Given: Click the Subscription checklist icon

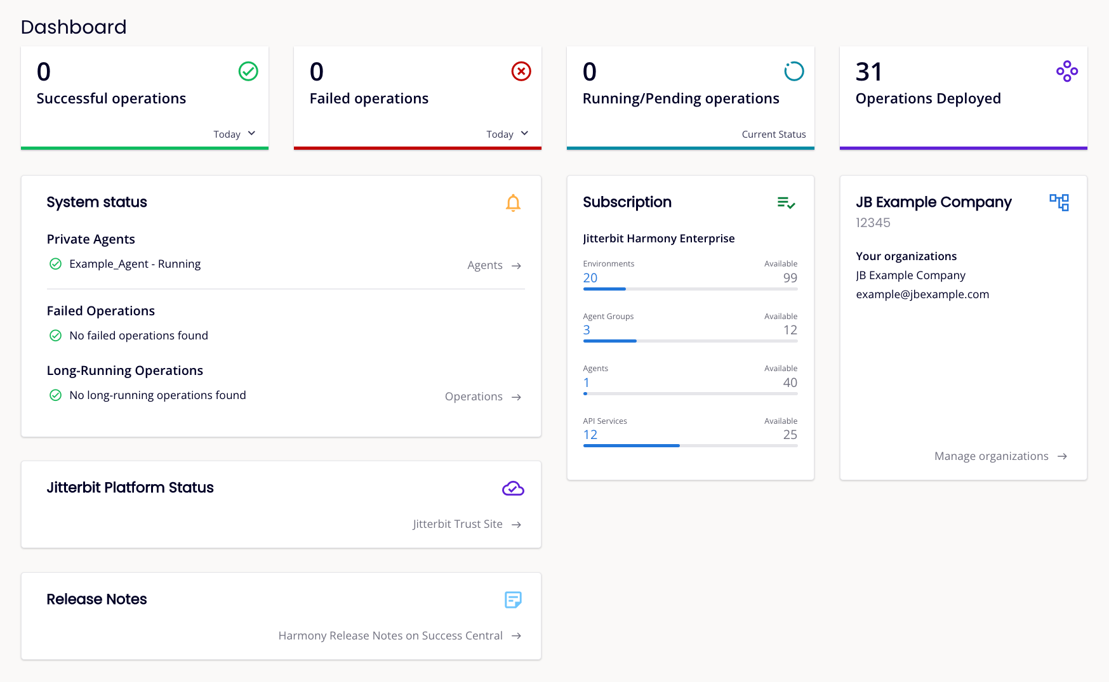Looking at the screenshot, I should pyautogui.click(x=786, y=203).
